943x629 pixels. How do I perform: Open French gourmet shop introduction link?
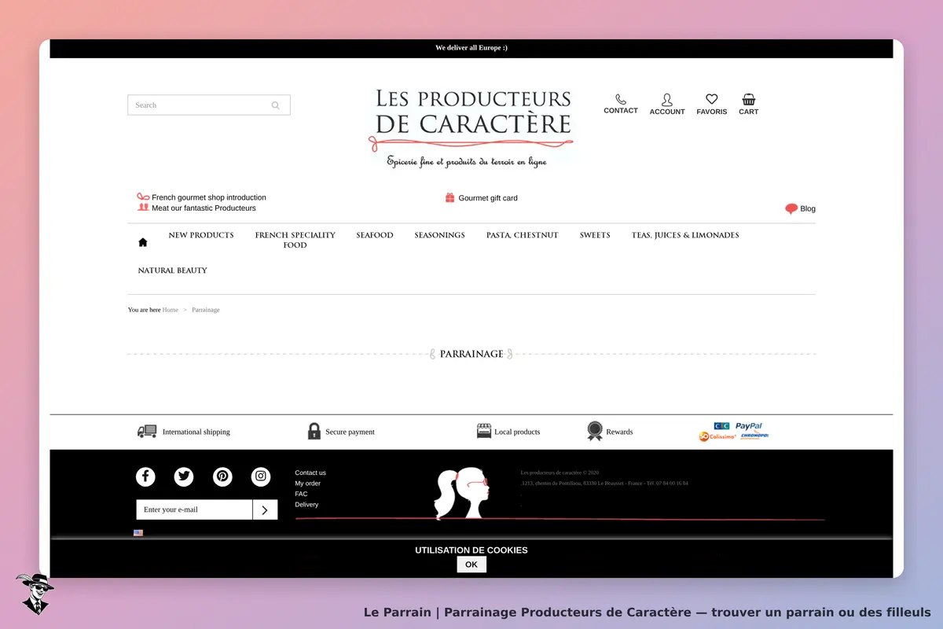(209, 197)
